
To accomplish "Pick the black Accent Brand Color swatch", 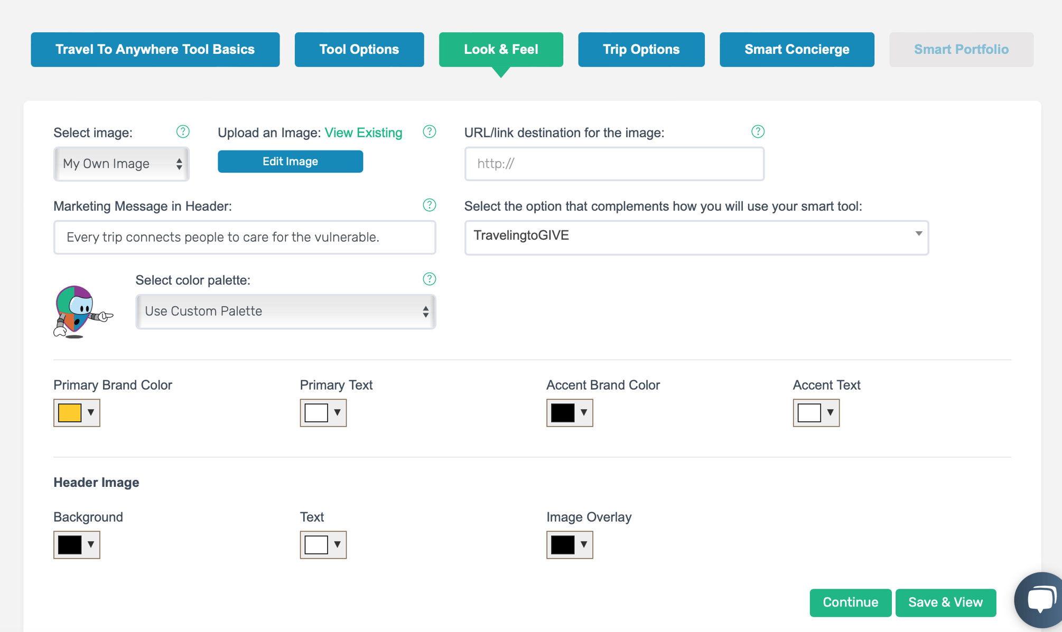I will tap(563, 412).
